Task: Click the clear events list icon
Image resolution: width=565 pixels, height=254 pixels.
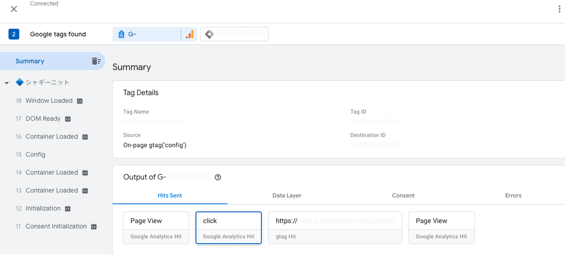Action: click(x=96, y=61)
